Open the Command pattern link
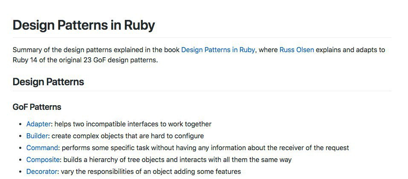 click(x=42, y=148)
